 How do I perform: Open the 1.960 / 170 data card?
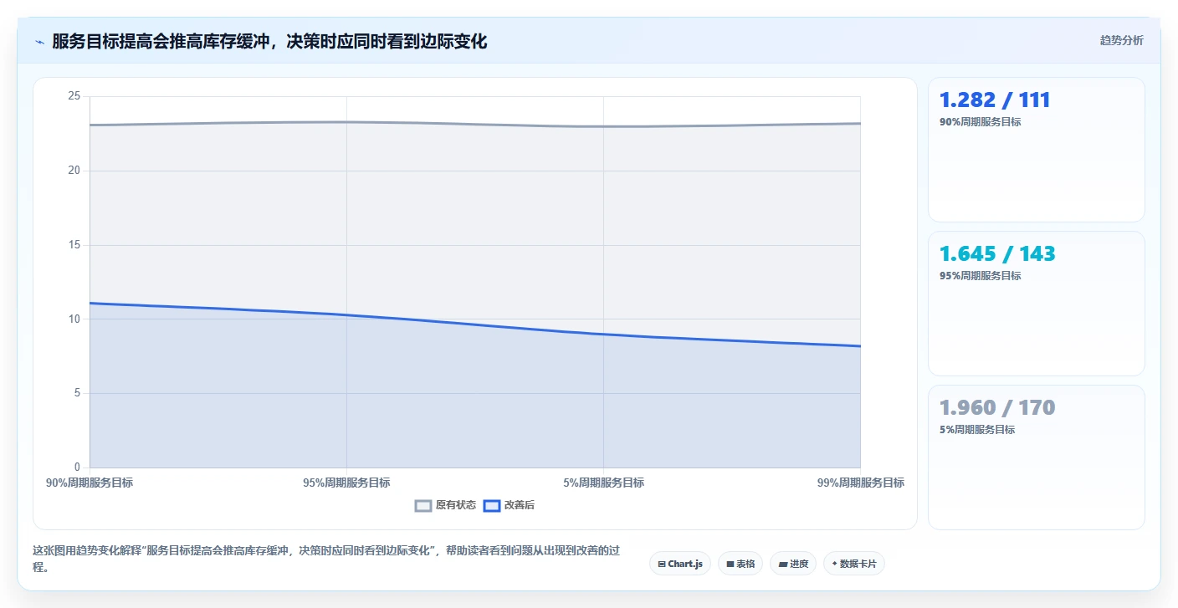1036,457
